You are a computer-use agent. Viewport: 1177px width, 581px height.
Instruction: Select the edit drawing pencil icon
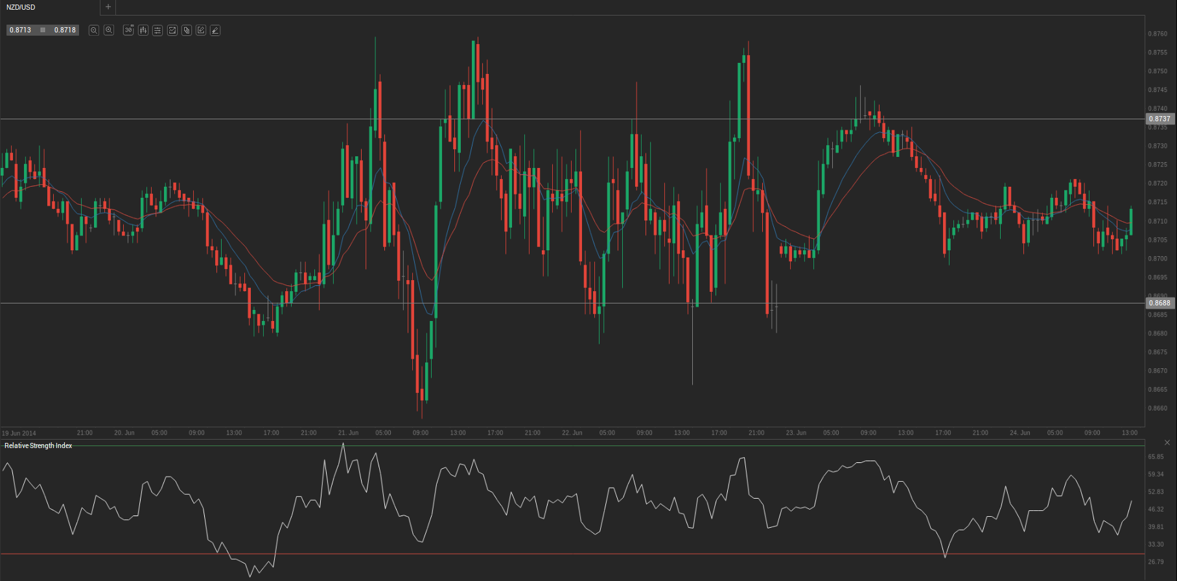201,30
